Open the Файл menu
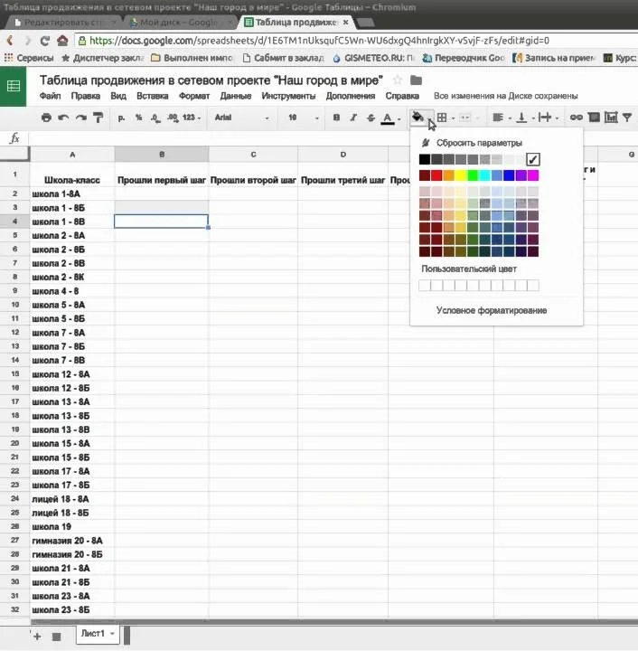Screen dimensions: 638x651 [x=51, y=96]
